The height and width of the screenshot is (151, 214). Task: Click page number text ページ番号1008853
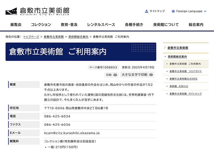pos(103,67)
